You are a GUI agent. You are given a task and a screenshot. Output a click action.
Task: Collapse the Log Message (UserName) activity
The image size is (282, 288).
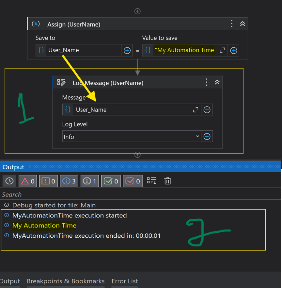click(217, 82)
